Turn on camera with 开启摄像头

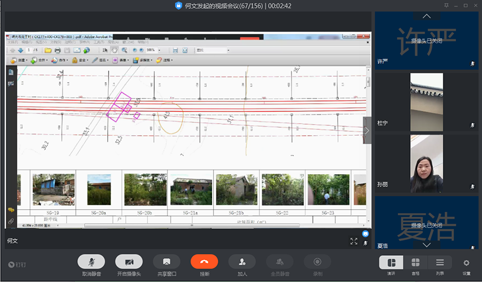coord(129,262)
